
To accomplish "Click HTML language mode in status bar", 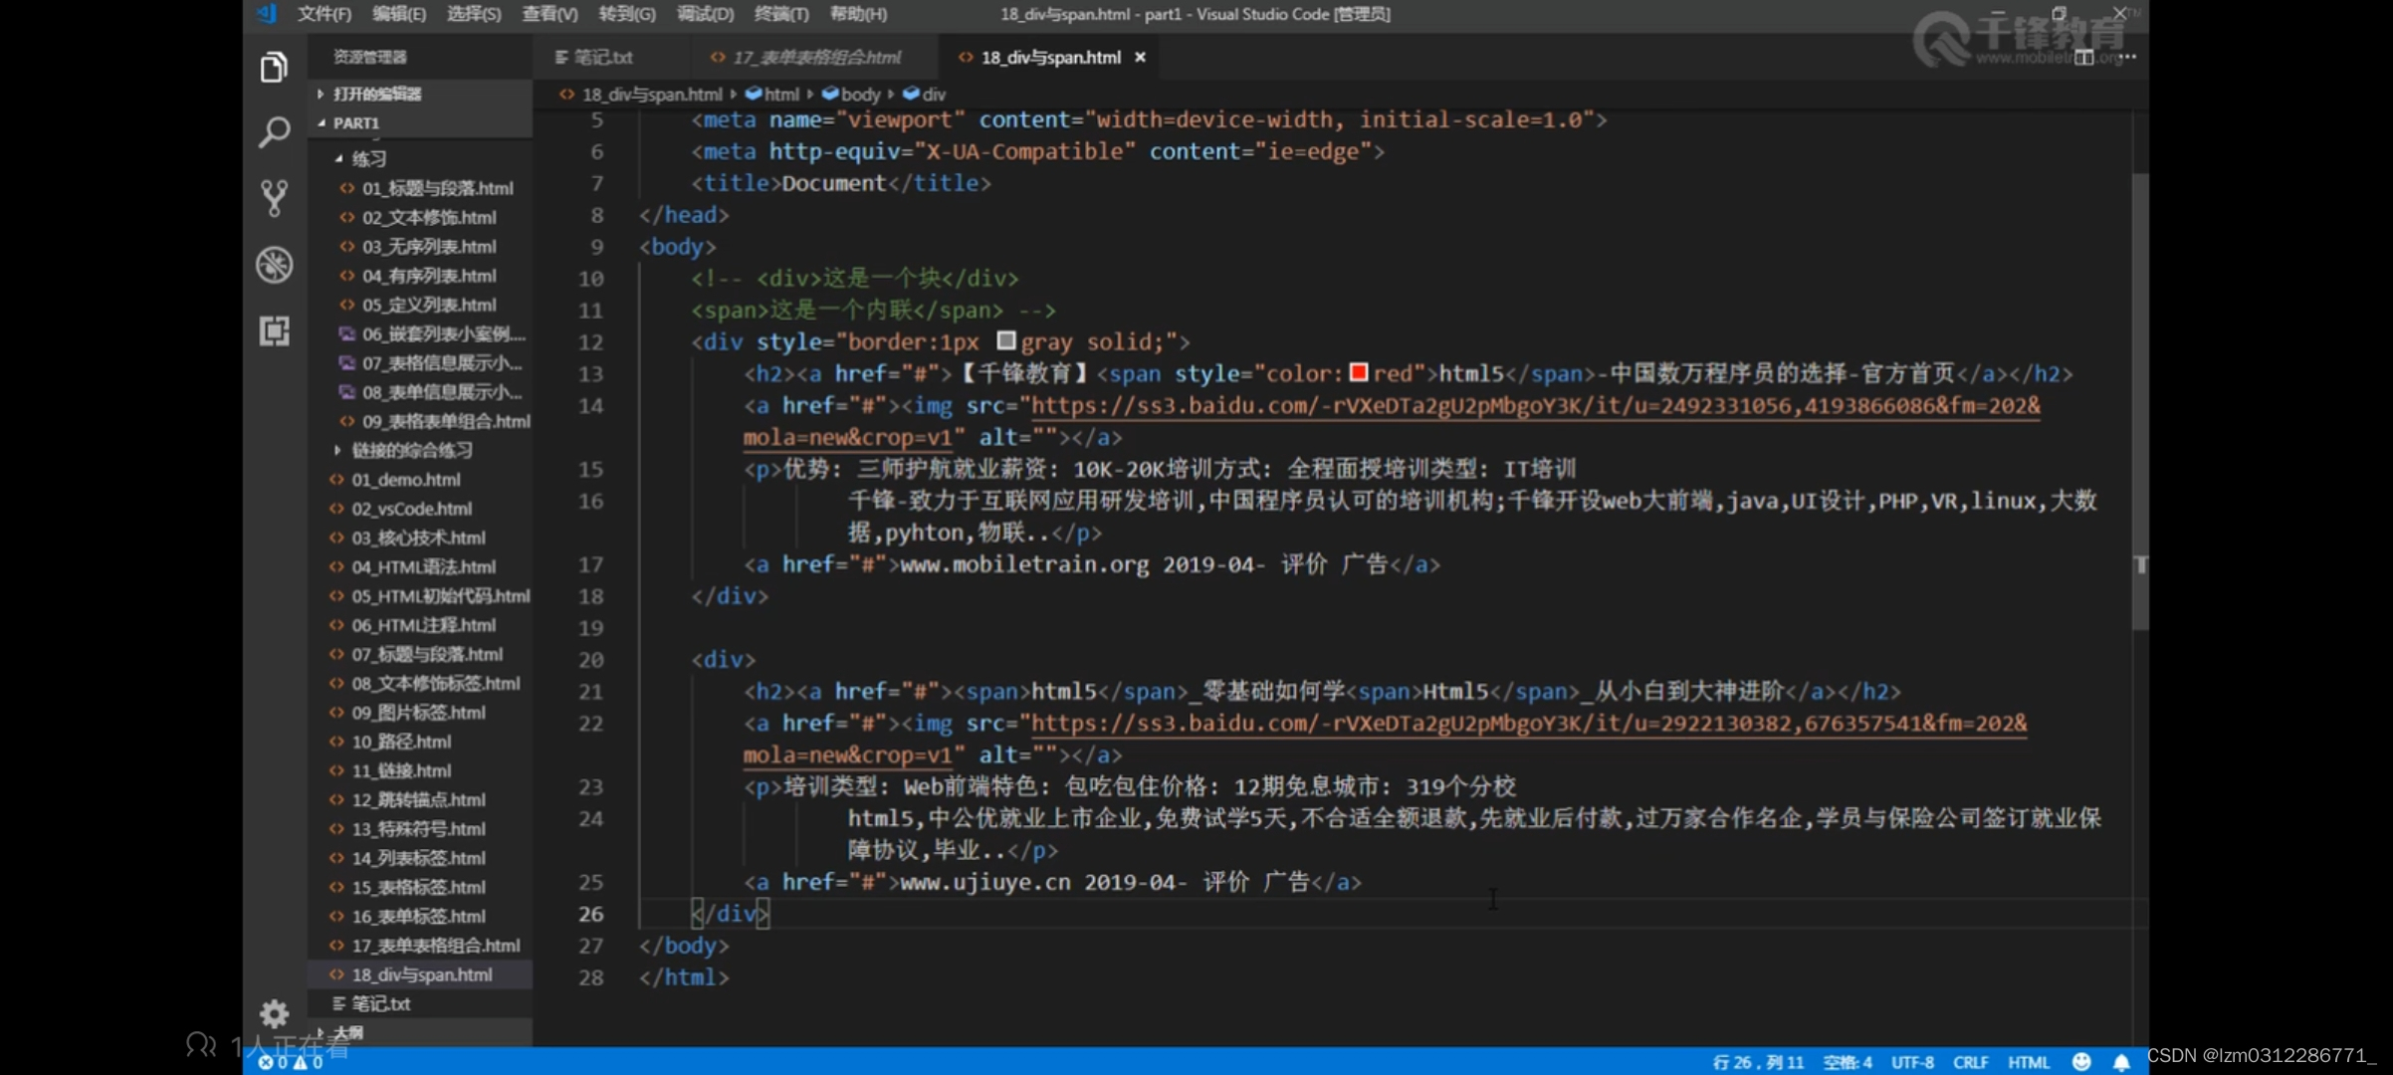I will coord(2029,1062).
